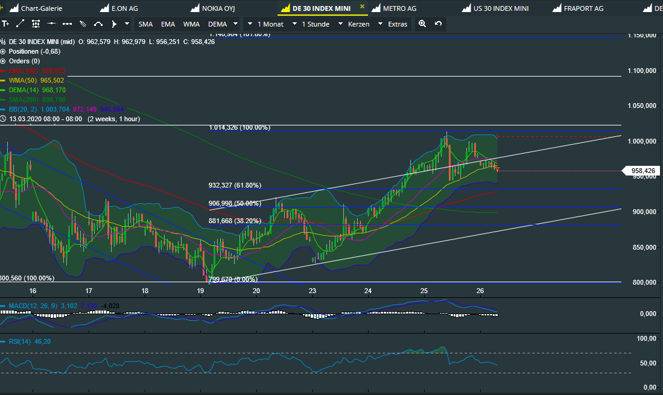Click the zoom magnifier icon
Screen dimensions: 663x395
tap(422, 24)
